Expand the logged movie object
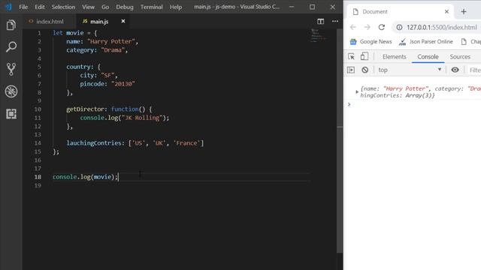This screenshot has width=481, height=270. tap(357, 91)
